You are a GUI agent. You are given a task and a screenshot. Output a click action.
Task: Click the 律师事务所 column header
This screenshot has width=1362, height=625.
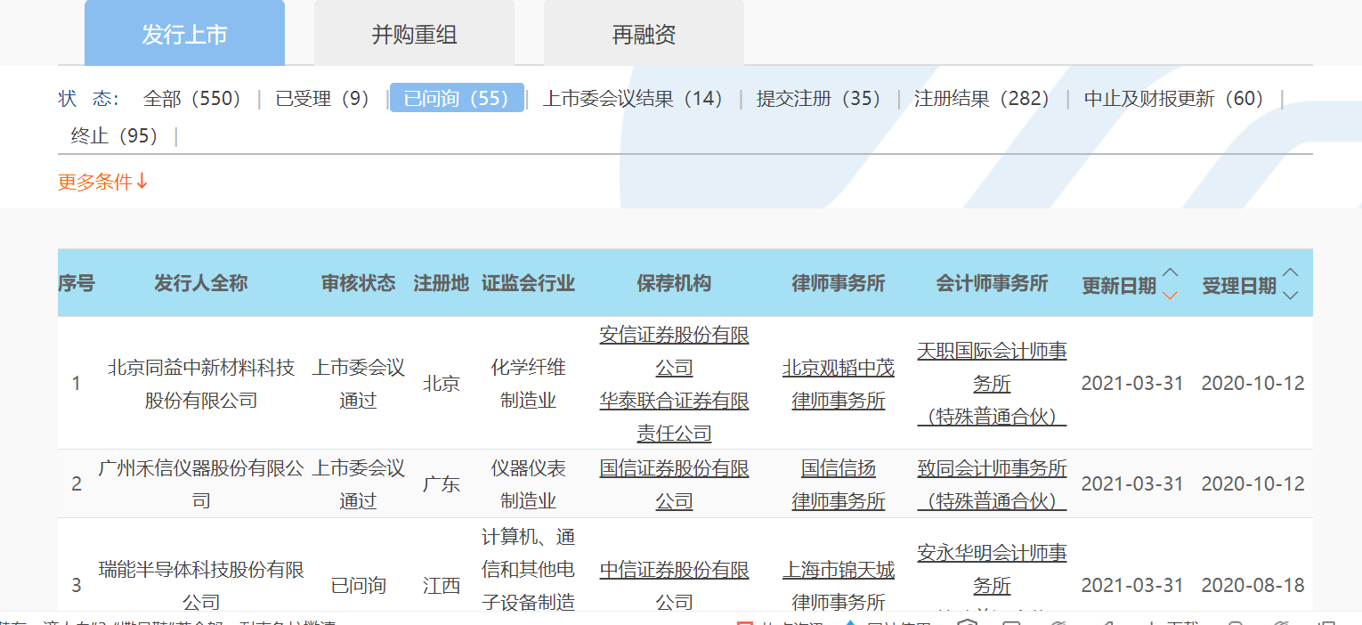pos(839,283)
